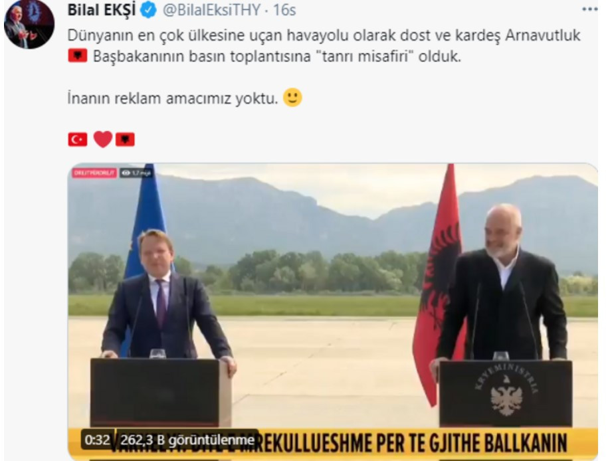
Task: Click the Turkish flag emoji
Action: (78, 139)
